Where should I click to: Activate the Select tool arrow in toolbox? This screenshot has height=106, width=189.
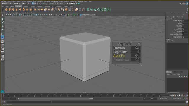point(2,15)
